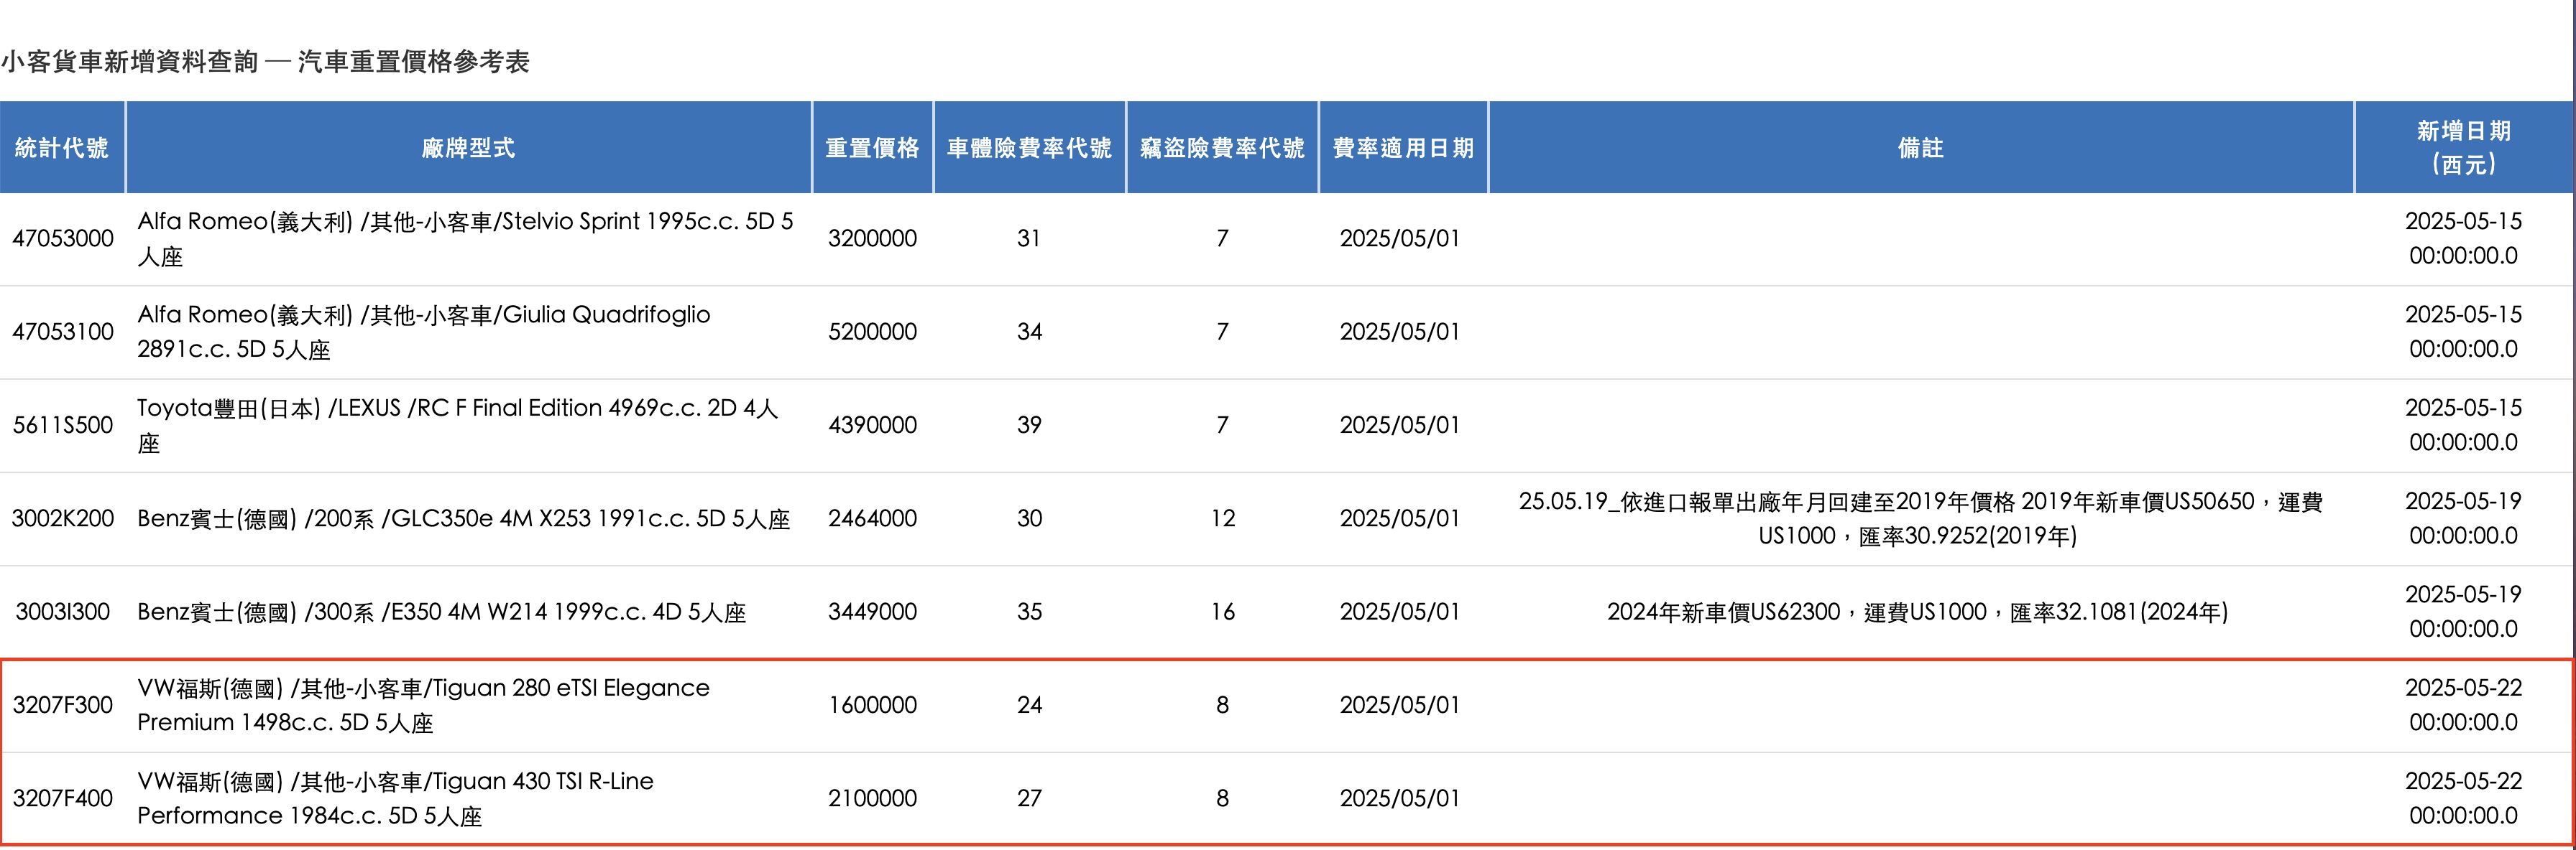Select code 47053000
2576x850 pixels.
[63, 239]
